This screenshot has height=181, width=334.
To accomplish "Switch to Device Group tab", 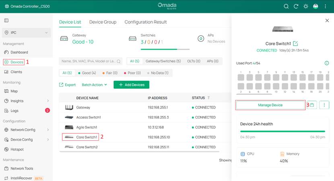I will (x=103, y=22).
